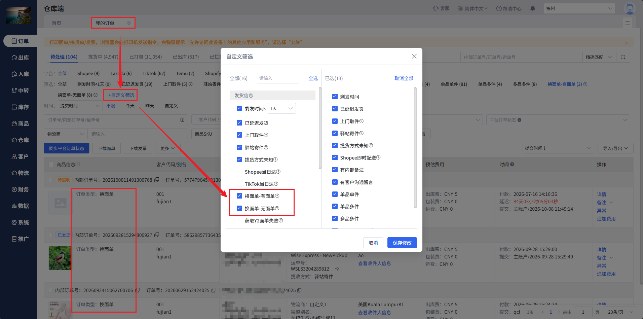This screenshot has width=643, height=319.
Task: Check the 获取Y2面单失败 option
Action: 239,220
